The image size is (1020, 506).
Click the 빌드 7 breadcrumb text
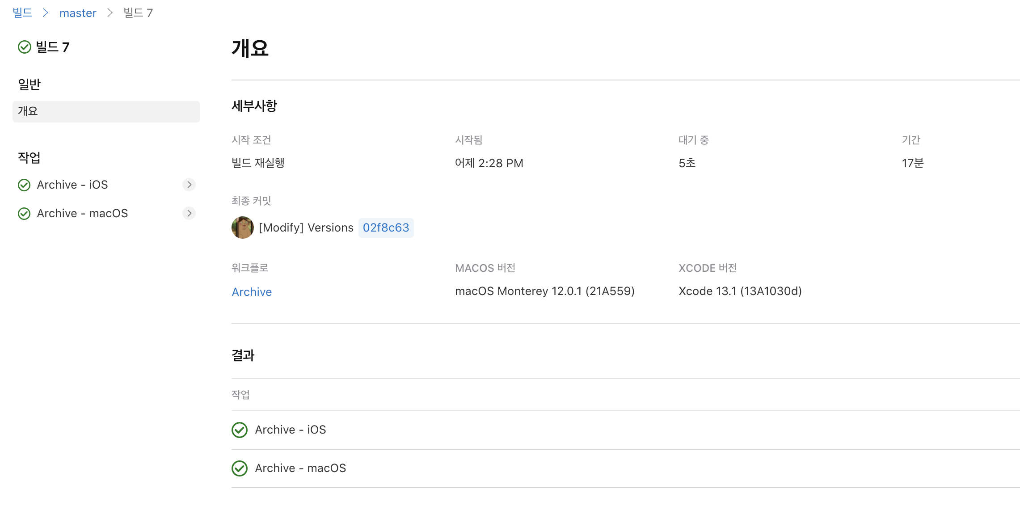click(x=138, y=13)
